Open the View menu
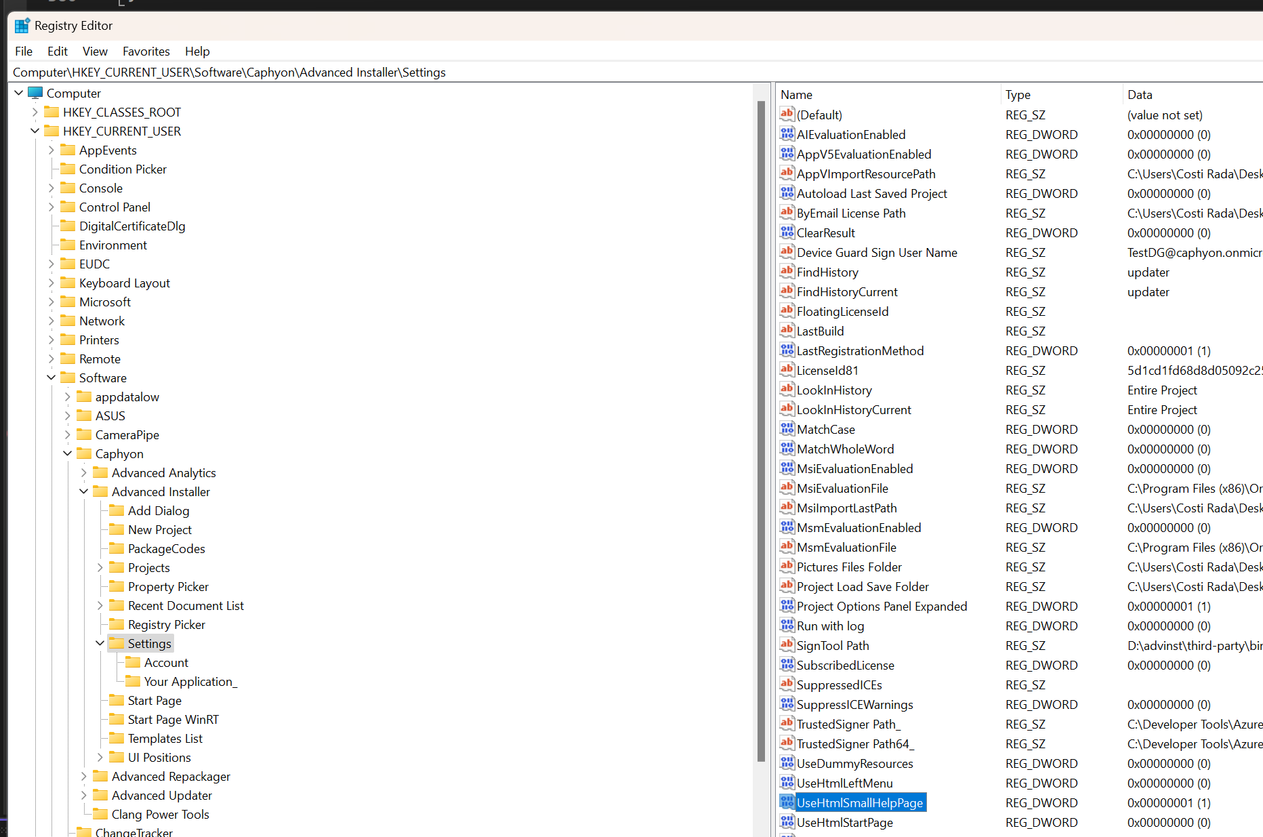Screen dimensions: 1263x837 (95, 51)
